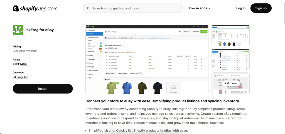Click the "Rating" heading label
Viewport: 285px width, 134px height.
tap(16, 60)
